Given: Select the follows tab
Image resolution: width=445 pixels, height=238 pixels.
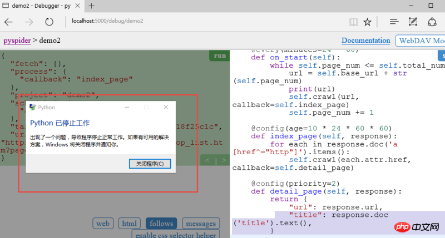Looking at the screenshot, I should coord(161,224).
